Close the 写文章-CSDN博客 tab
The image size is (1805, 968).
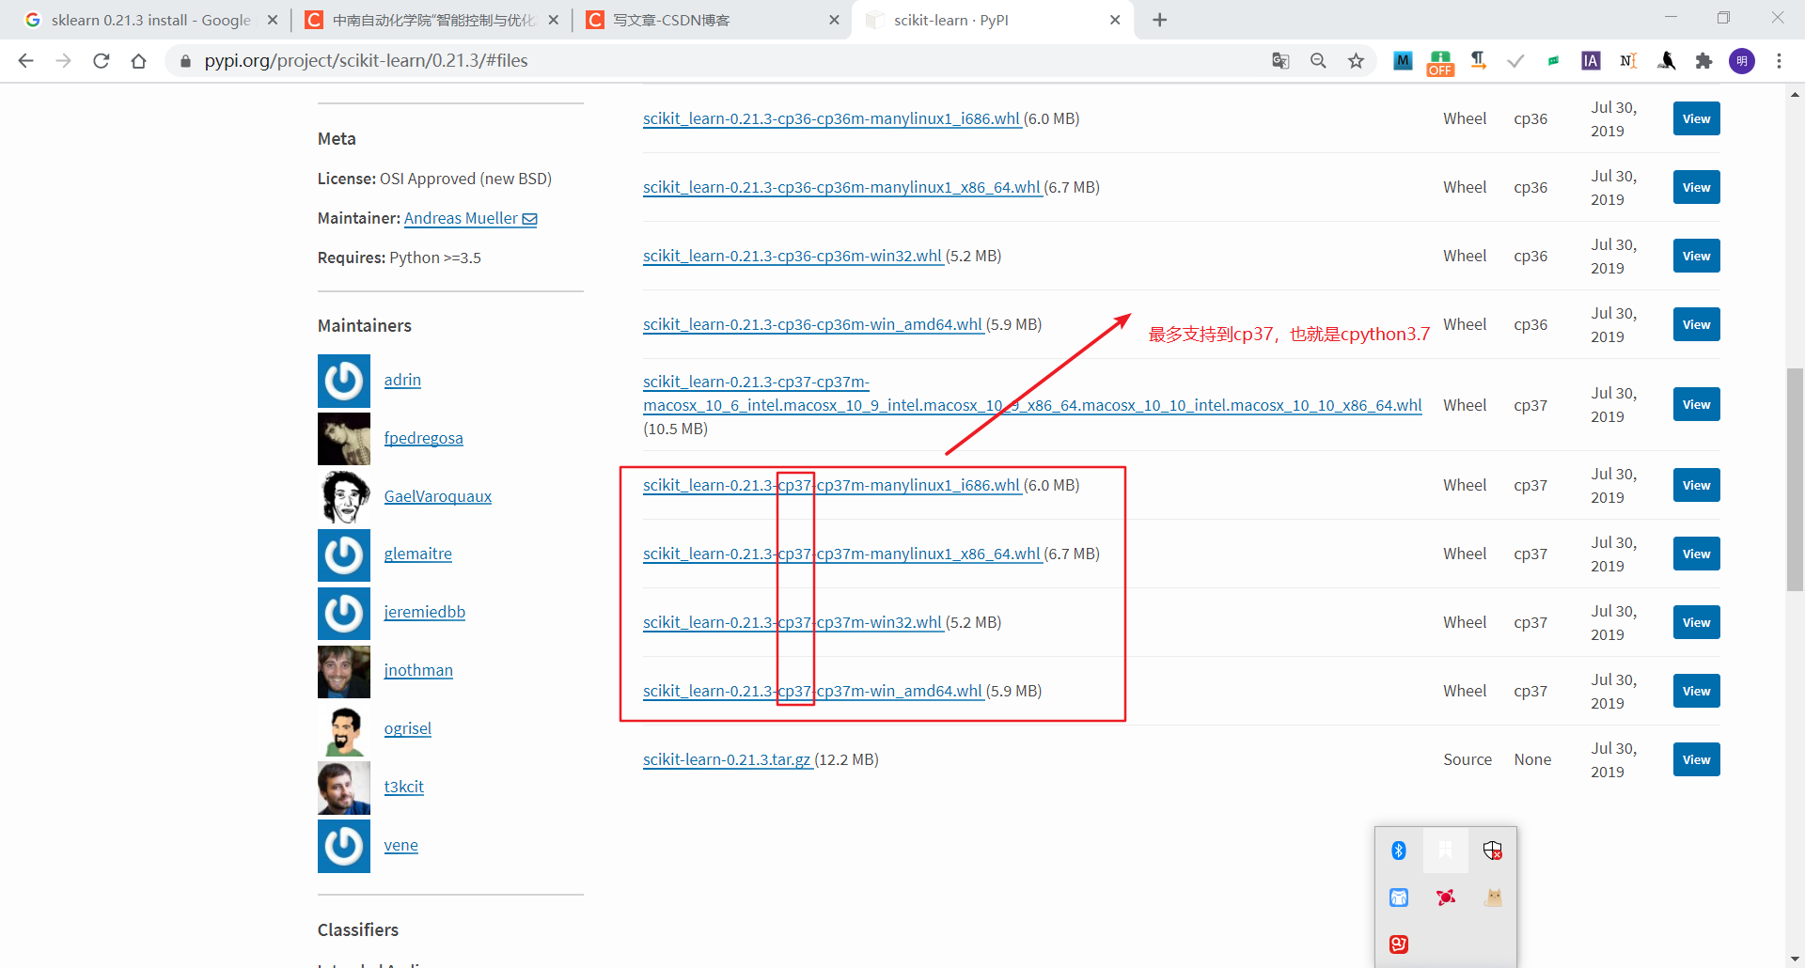pyautogui.click(x=834, y=20)
